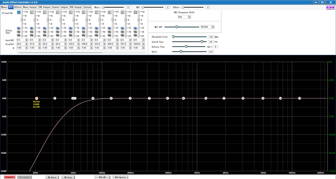Select band 3 Low Shelf filter
Screen dimensions: 336x179
45,32
